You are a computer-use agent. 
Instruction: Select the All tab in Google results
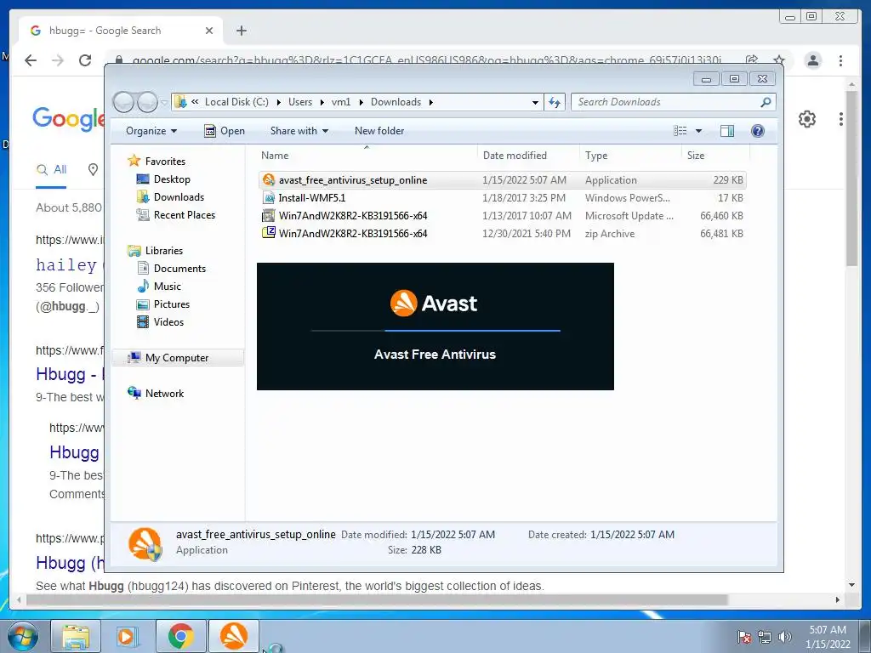coord(51,170)
